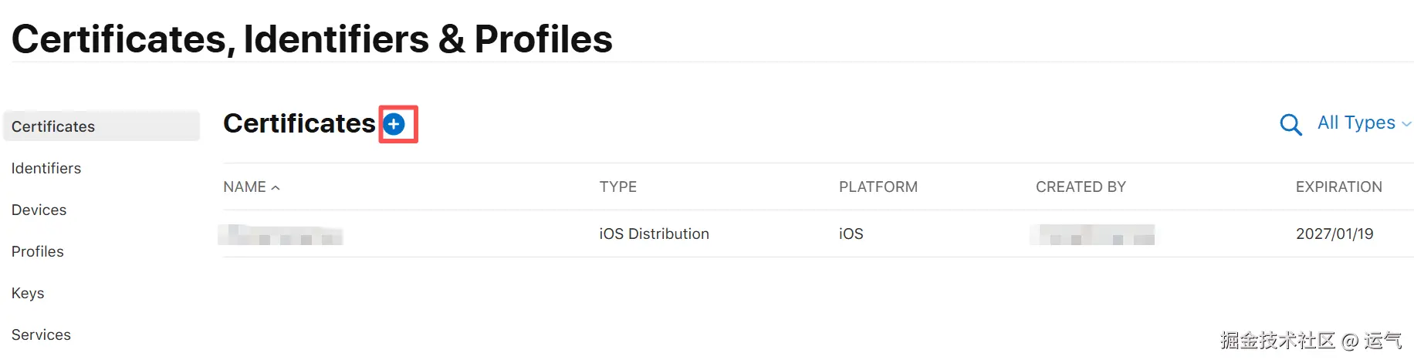Click the NAME sort arrow
Viewport: 1414px width, 363px height.
coord(276,187)
